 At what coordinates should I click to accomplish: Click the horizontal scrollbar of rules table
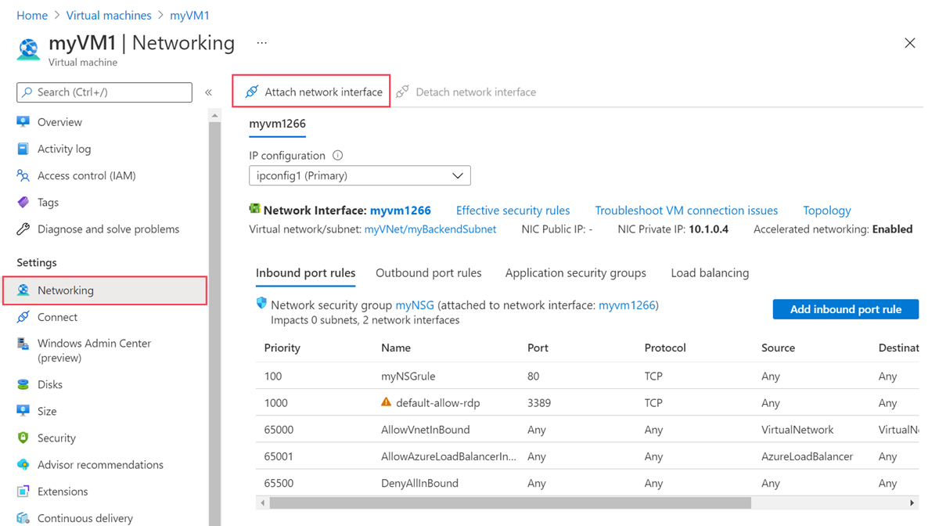point(510,503)
